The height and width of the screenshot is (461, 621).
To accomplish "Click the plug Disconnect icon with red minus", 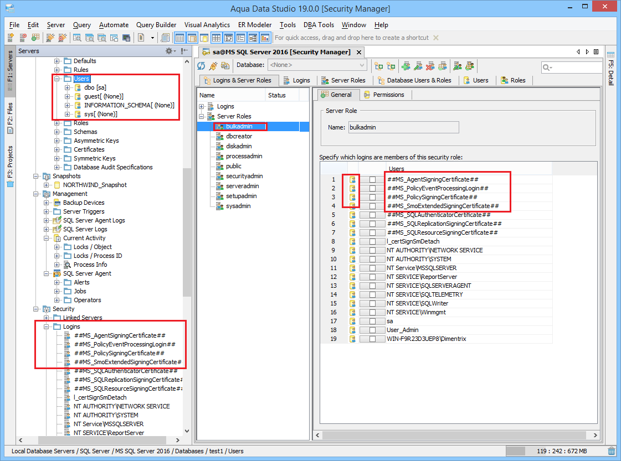I will click(62, 38).
